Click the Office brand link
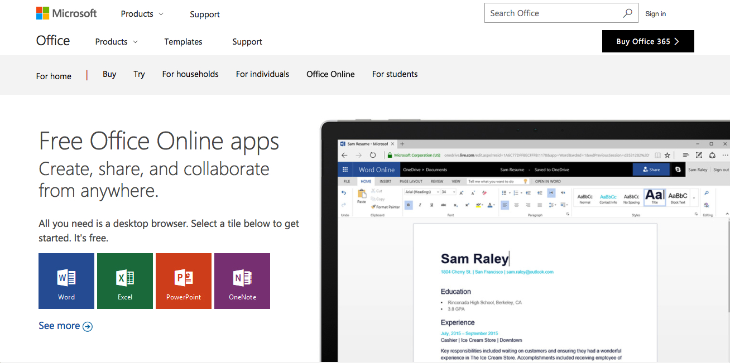The height and width of the screenshot is (363, 730). [x=53, y=41]
